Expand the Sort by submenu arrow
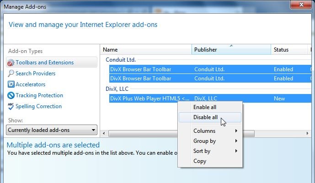Viewport: 315px width, 183px height. [x=236, y=151]
